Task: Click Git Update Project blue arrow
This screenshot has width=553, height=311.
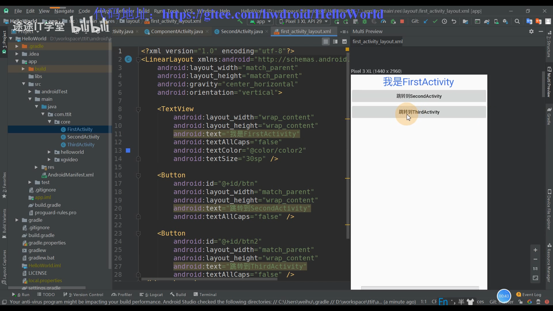Action: [x=426, y=21]
